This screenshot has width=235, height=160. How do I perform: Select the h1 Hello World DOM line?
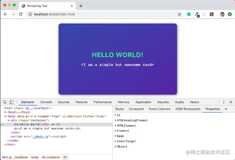tap(56, 124)
